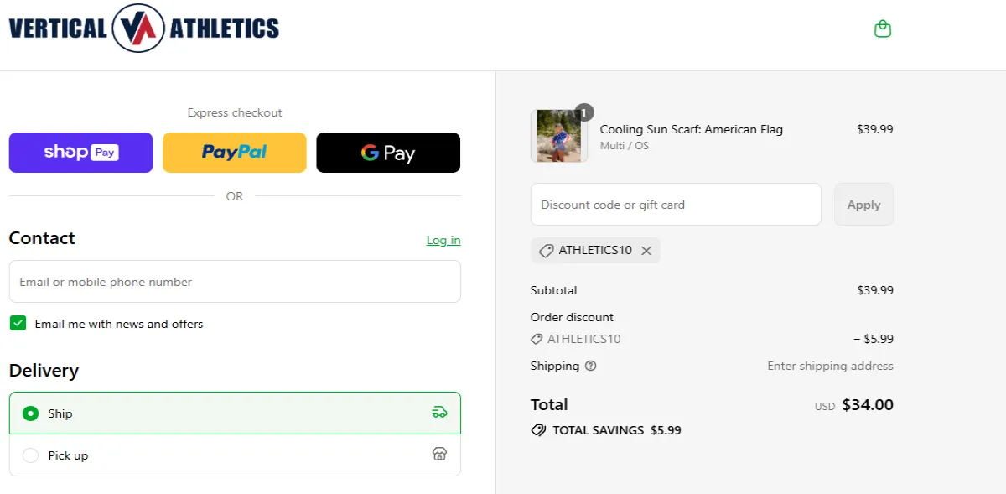Click the Shipping help question mark icon
Screen dimensions: 1006x494
click(592, 366)
